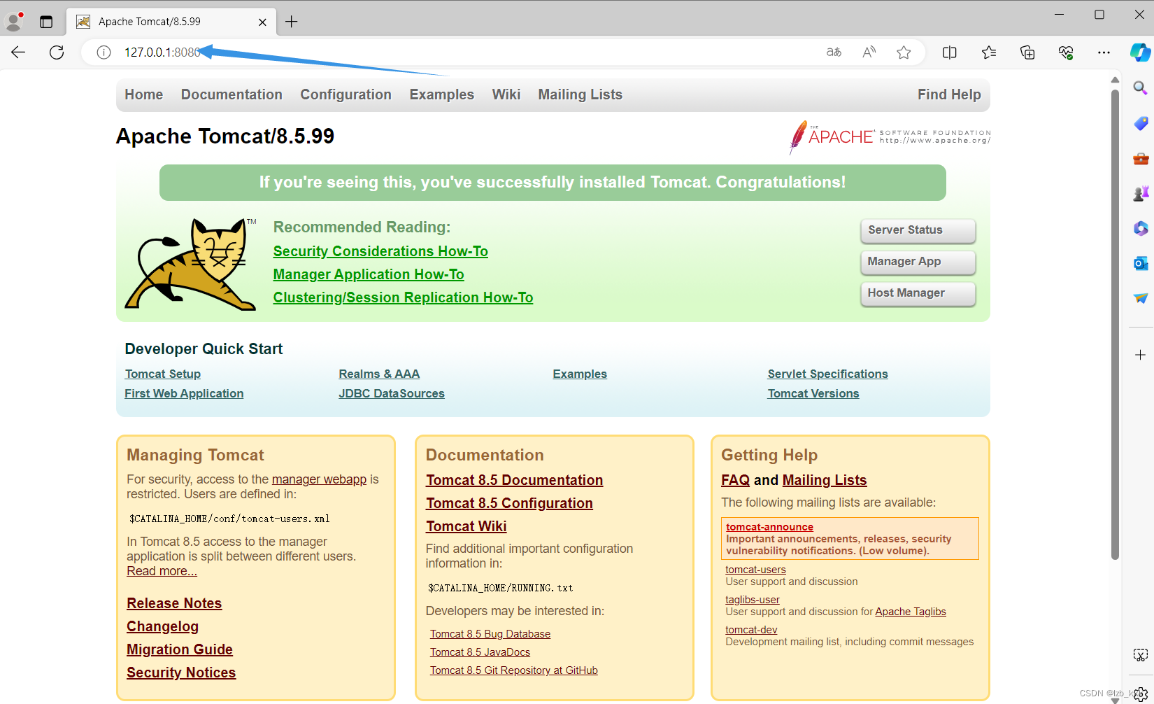
Task: Reload the Tomcat page
Action: 57,52
